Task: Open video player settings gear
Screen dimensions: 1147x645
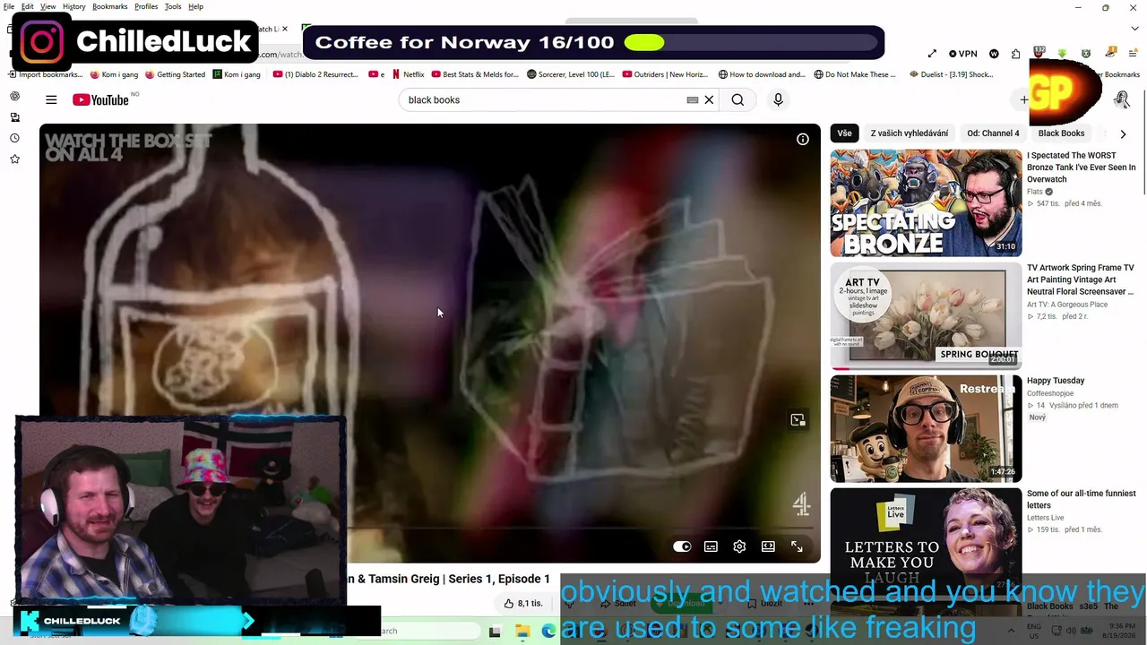Action: point(739,546)
